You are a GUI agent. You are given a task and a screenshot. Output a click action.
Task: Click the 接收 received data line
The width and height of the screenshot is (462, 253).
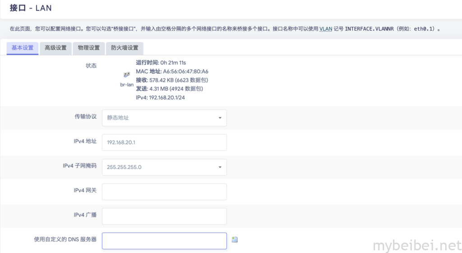click(172, 80)
